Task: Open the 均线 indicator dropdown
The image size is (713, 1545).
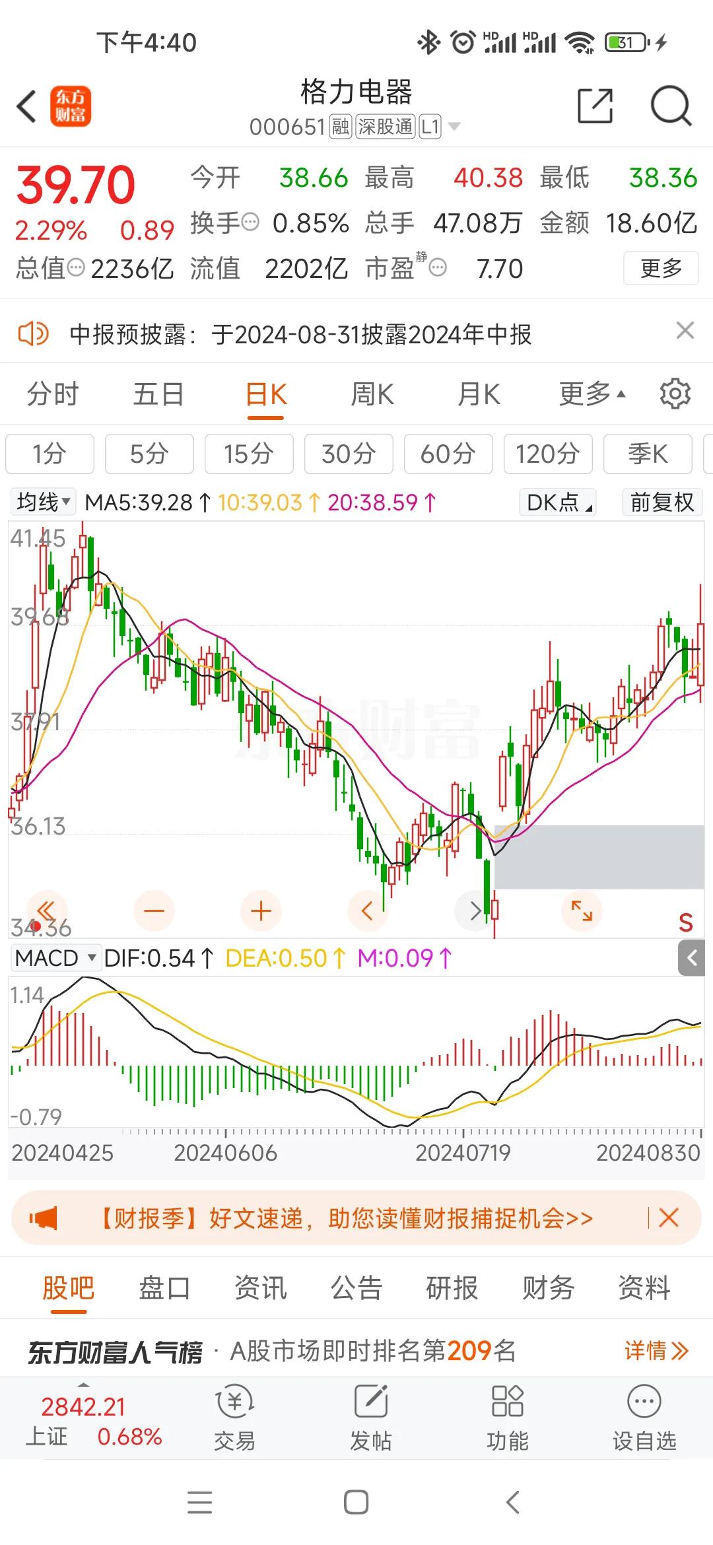Action: tap(43, 502)
